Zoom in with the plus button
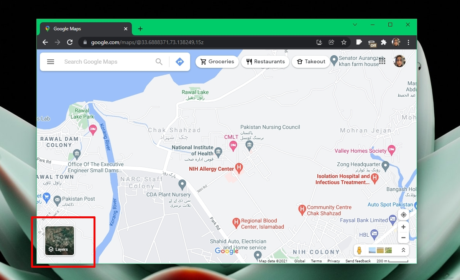The height and width of the screenshot is (280, 460). [x=403, y=227]
